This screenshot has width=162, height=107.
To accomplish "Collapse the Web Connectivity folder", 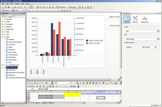I will (2, 67).
